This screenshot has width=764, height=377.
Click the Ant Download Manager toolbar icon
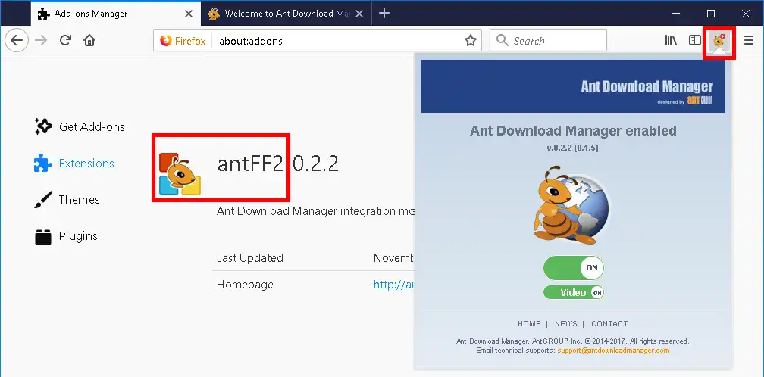719,41
